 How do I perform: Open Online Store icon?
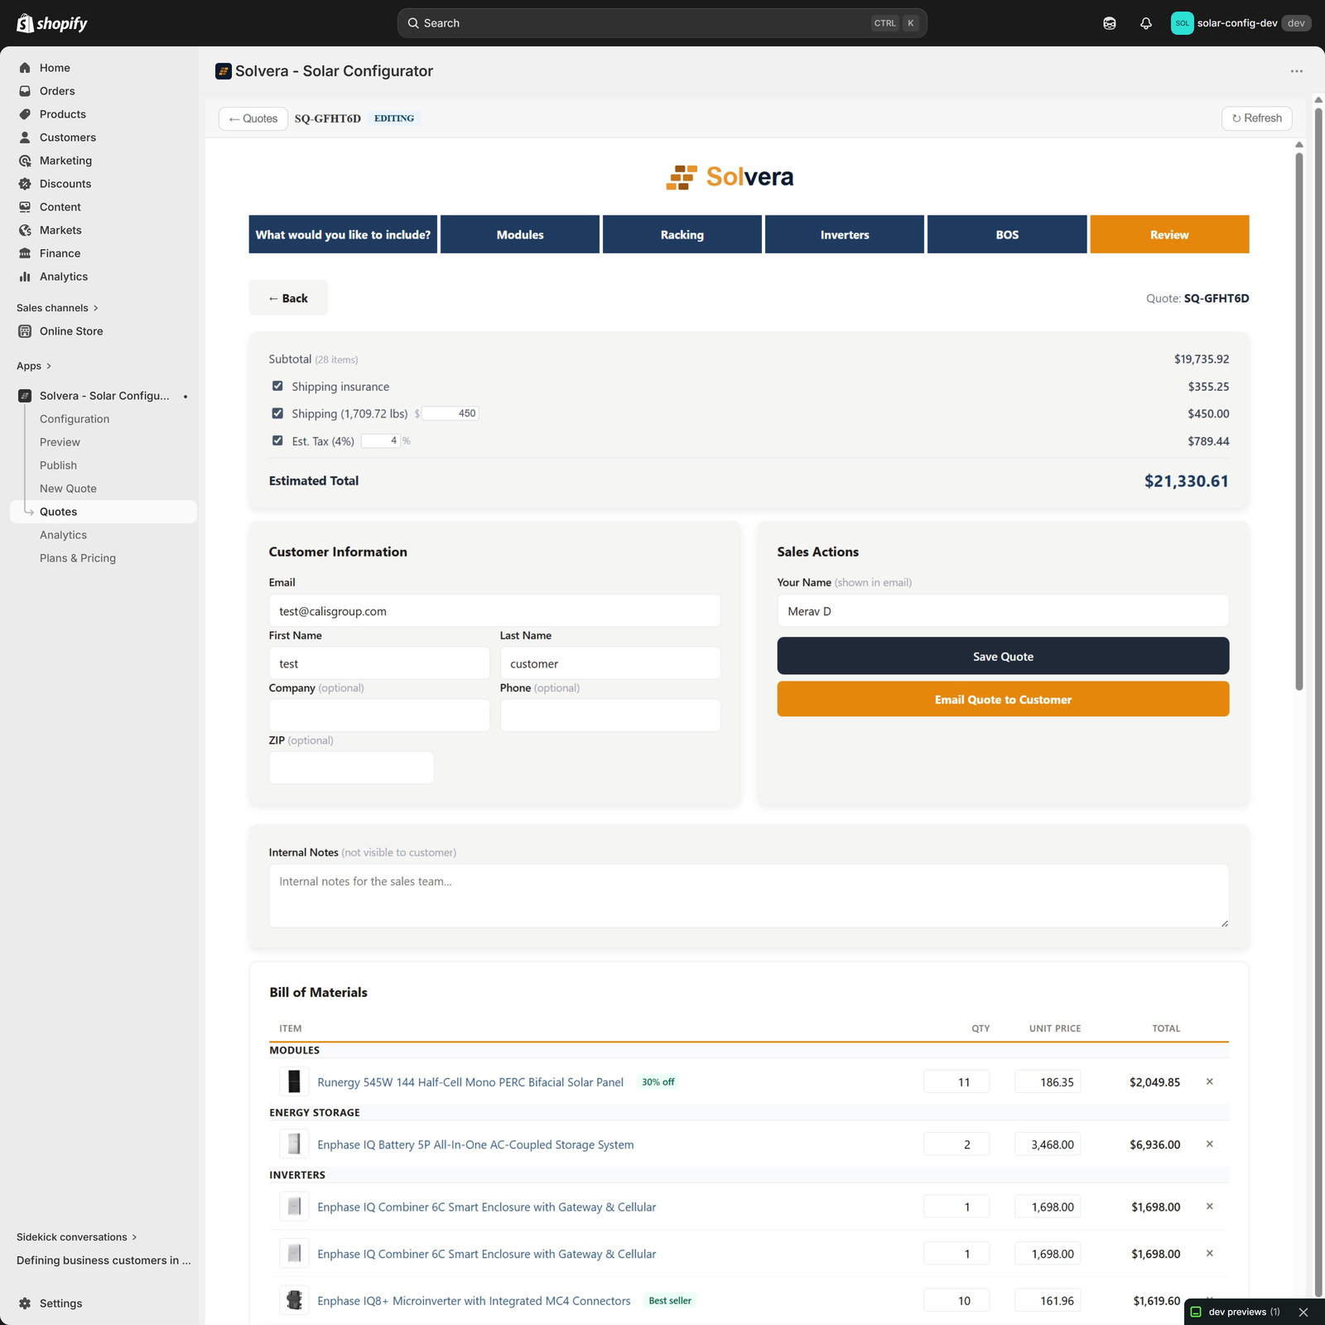click(25, 331)
